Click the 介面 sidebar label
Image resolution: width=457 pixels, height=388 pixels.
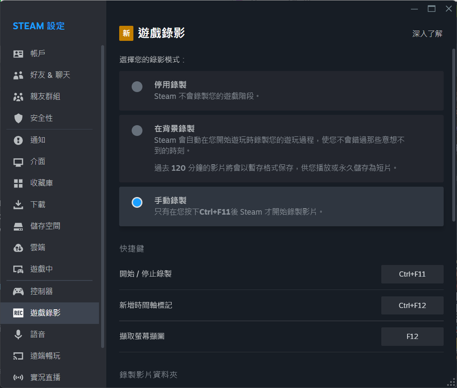(x=38, y=161)
